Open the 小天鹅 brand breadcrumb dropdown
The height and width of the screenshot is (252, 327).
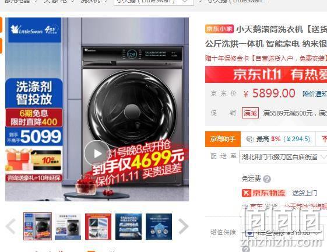(153, 2)
